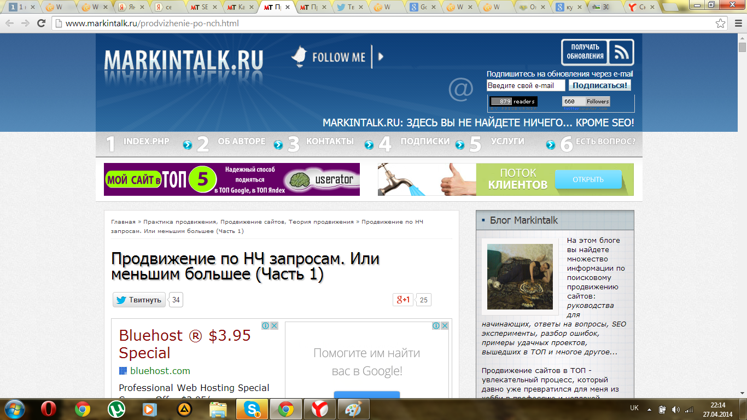Click the Twitter bird Follow Me icon

tap(299, 56)
